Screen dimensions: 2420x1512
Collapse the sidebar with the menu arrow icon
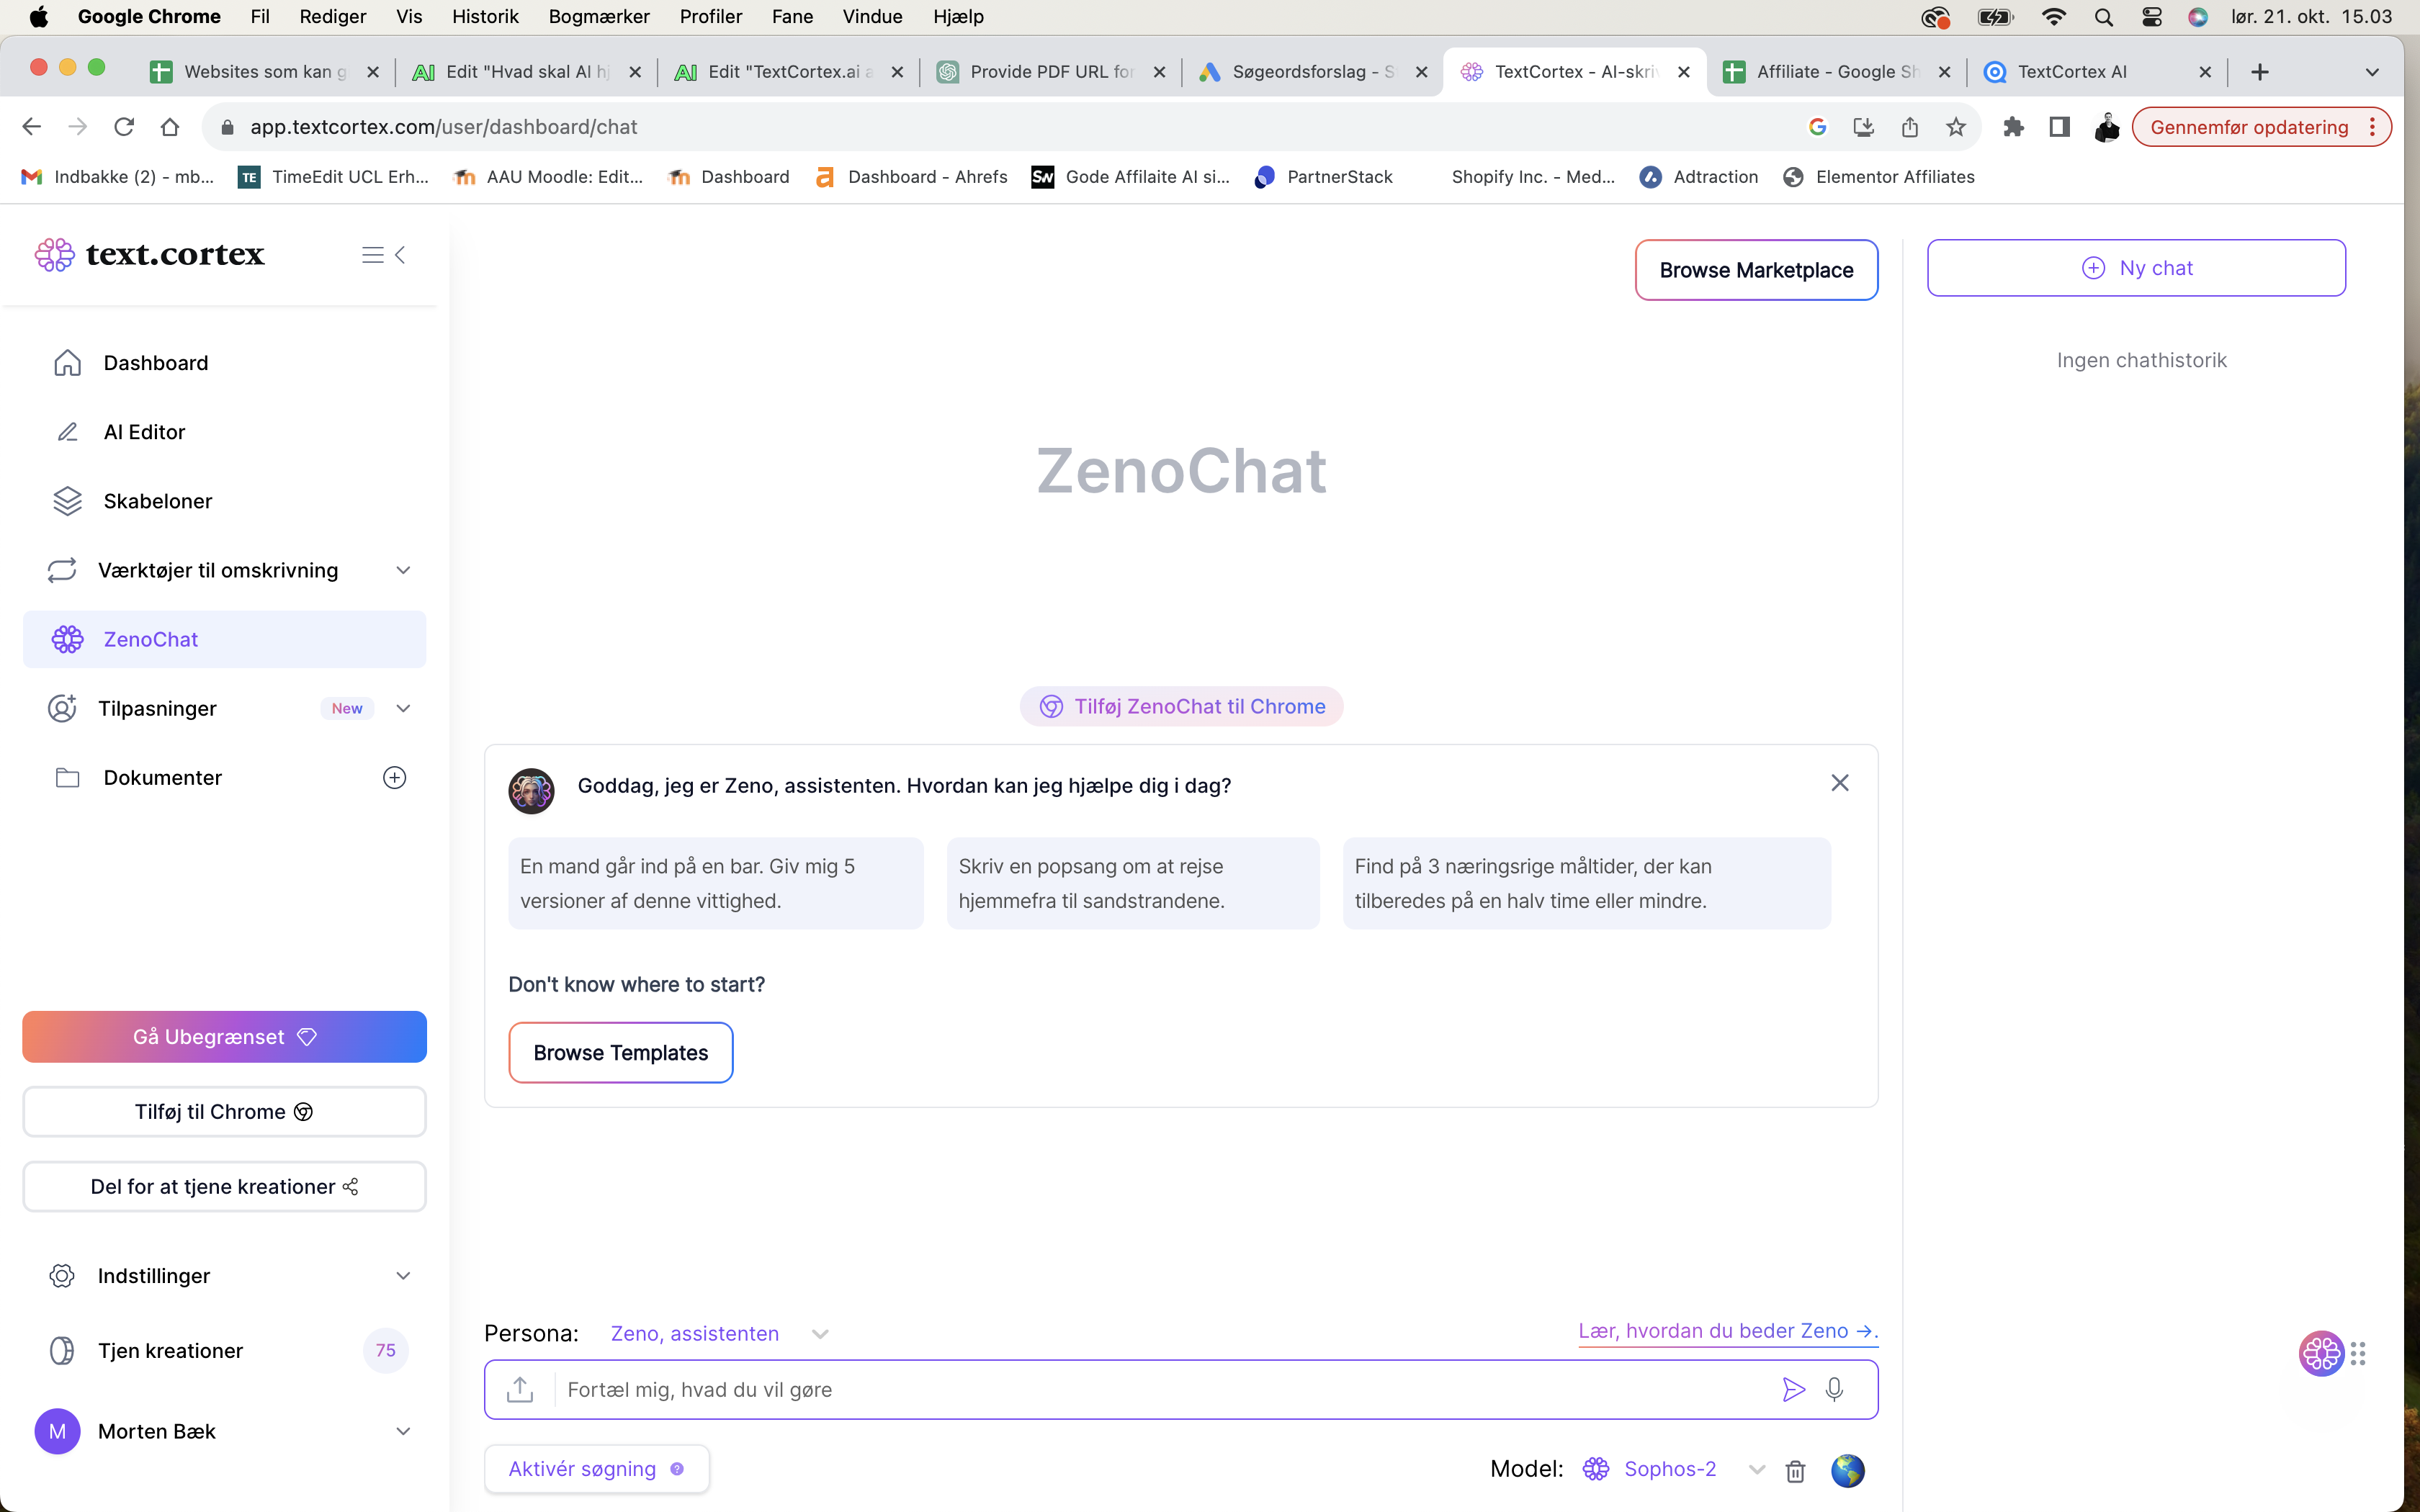click(x=384, y=255)
